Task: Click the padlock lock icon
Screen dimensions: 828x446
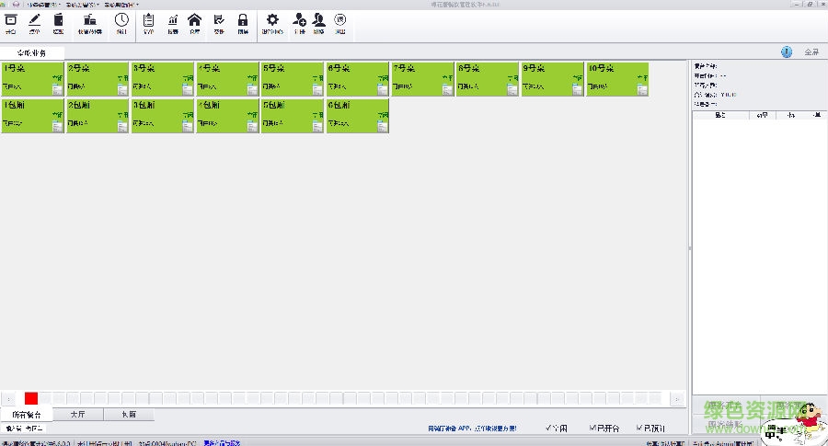Action: 243,21
